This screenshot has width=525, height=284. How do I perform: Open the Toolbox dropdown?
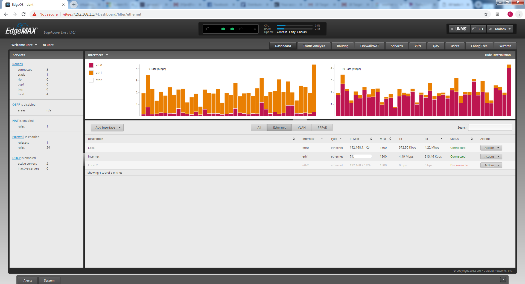[500, 29]
